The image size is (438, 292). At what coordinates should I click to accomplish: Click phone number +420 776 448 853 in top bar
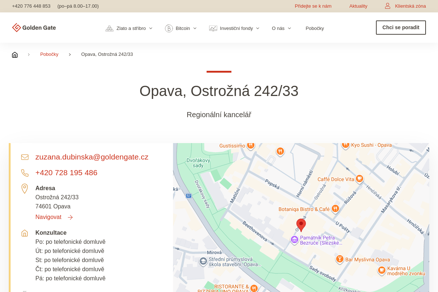[x=31, y=6]
